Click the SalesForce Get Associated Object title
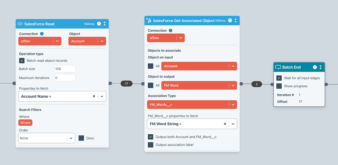This screenshot has height=165, width=338. tap(184, 21)
